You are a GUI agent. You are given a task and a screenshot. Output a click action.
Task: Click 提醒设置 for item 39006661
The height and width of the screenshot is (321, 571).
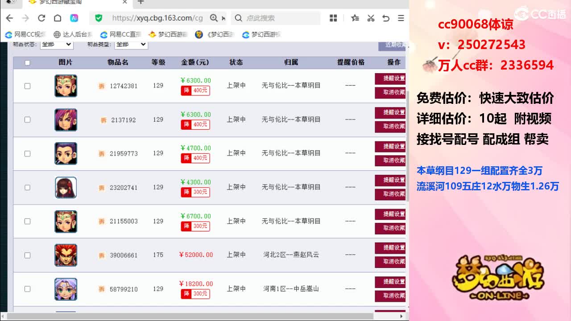[390, 248]
